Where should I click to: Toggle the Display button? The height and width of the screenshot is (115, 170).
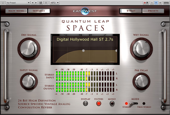click(x=86, y=103)
